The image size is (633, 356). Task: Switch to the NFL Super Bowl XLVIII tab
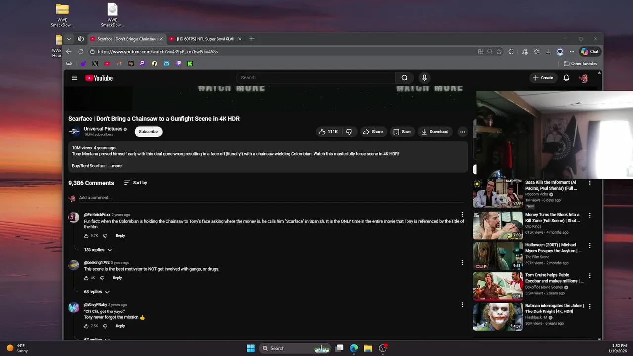205,39
